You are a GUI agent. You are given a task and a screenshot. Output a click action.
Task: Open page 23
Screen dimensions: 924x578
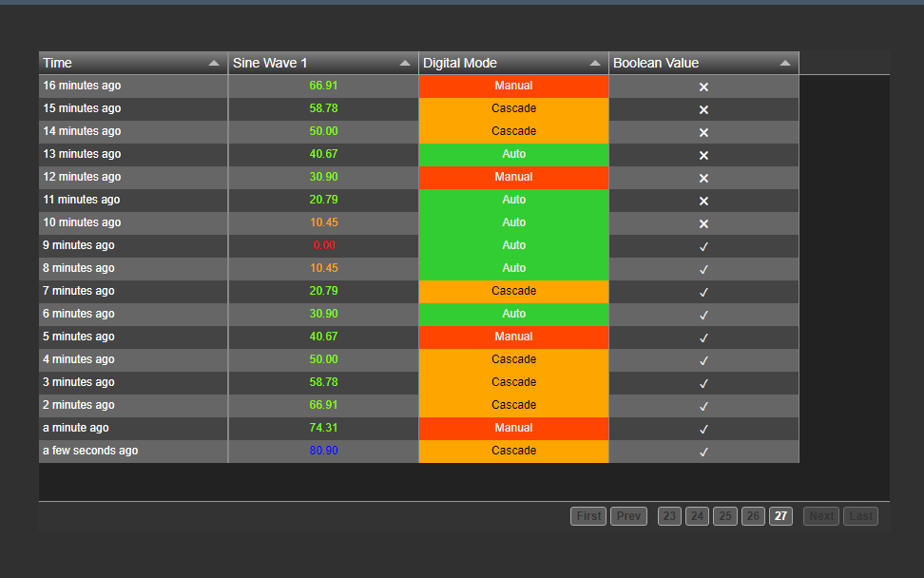tap(669, 516)
